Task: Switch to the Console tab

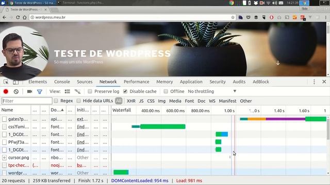Action: pos(62,82)
